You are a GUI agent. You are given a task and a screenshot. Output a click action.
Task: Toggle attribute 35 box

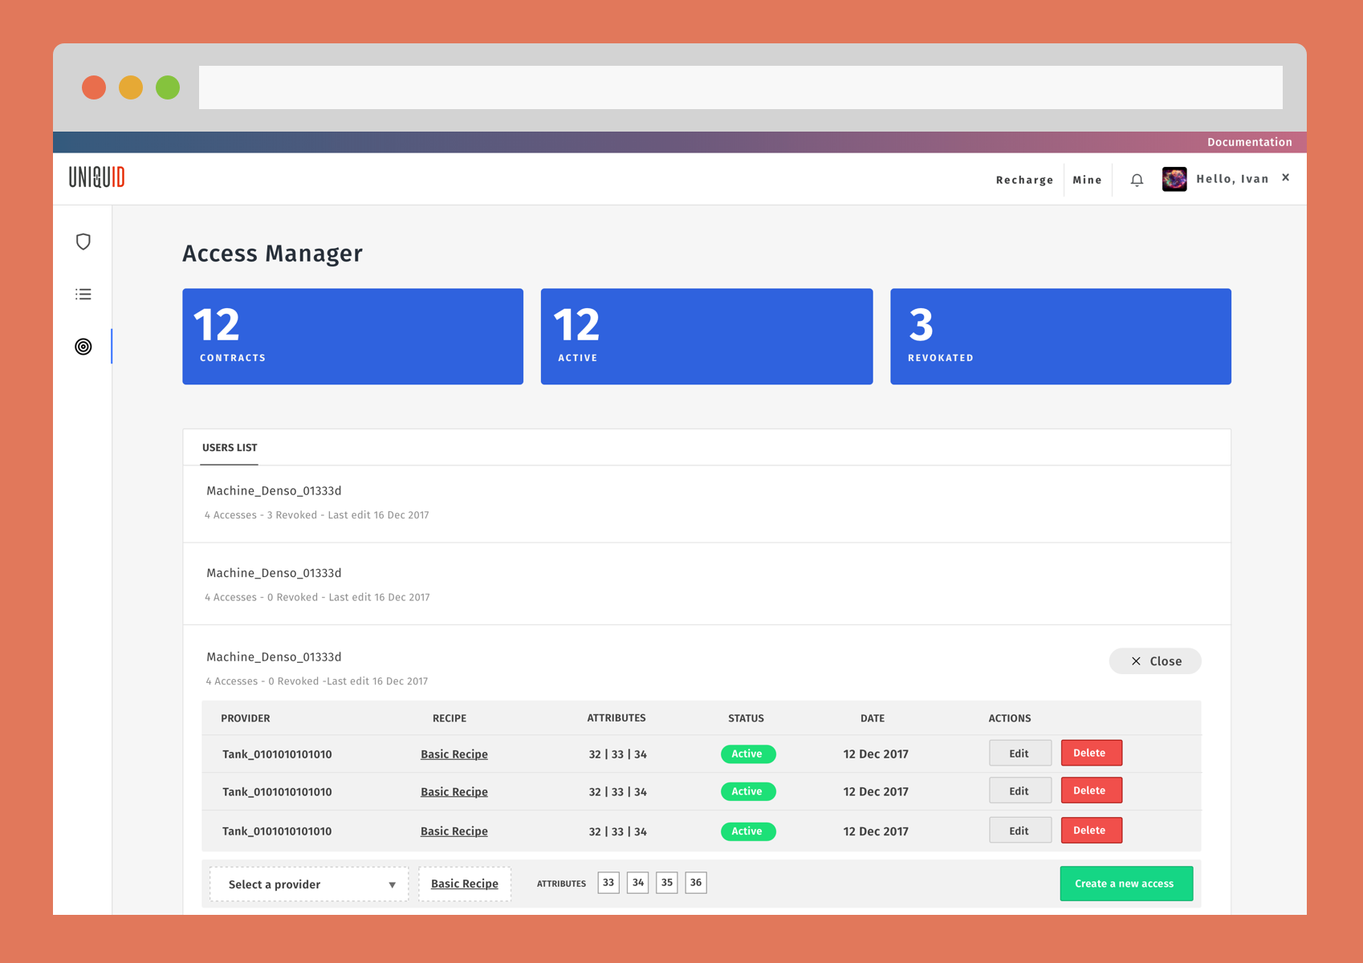click(x=666, y=883)
